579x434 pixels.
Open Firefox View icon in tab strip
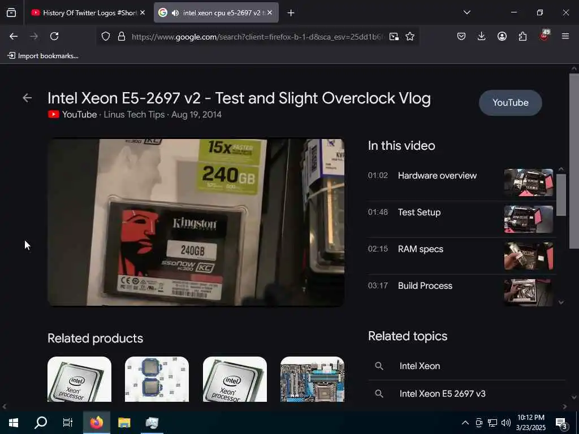tap(11, 12)
